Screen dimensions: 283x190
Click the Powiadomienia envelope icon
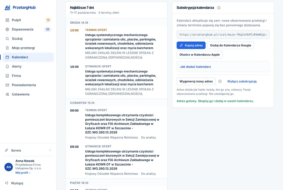pos(7,85)
